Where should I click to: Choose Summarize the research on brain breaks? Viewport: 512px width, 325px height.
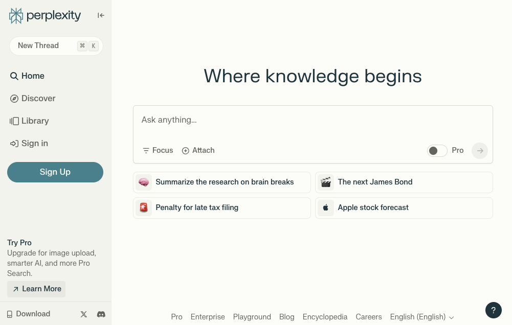222,182
